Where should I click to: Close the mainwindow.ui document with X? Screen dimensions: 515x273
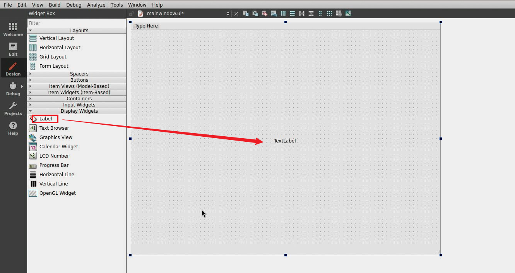[236, 14]
